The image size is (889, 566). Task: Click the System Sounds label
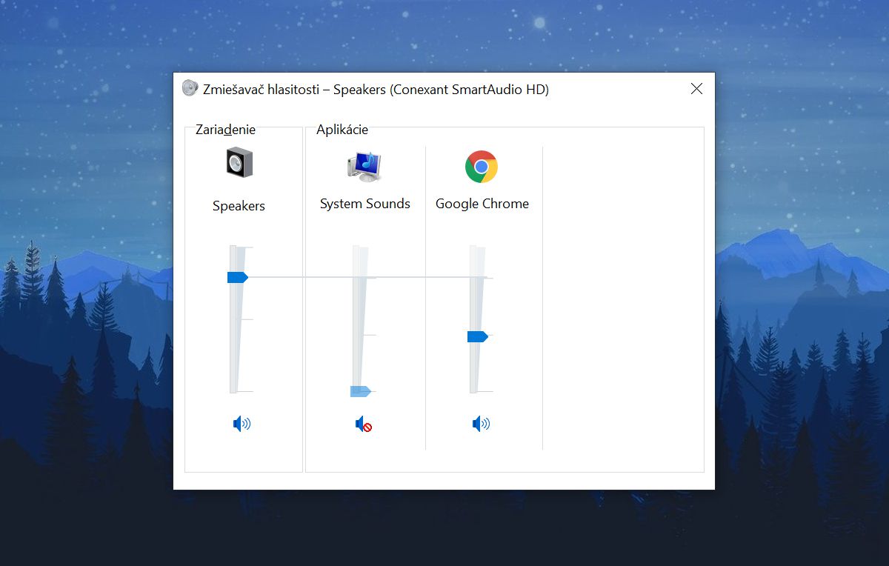coord(364,204)
